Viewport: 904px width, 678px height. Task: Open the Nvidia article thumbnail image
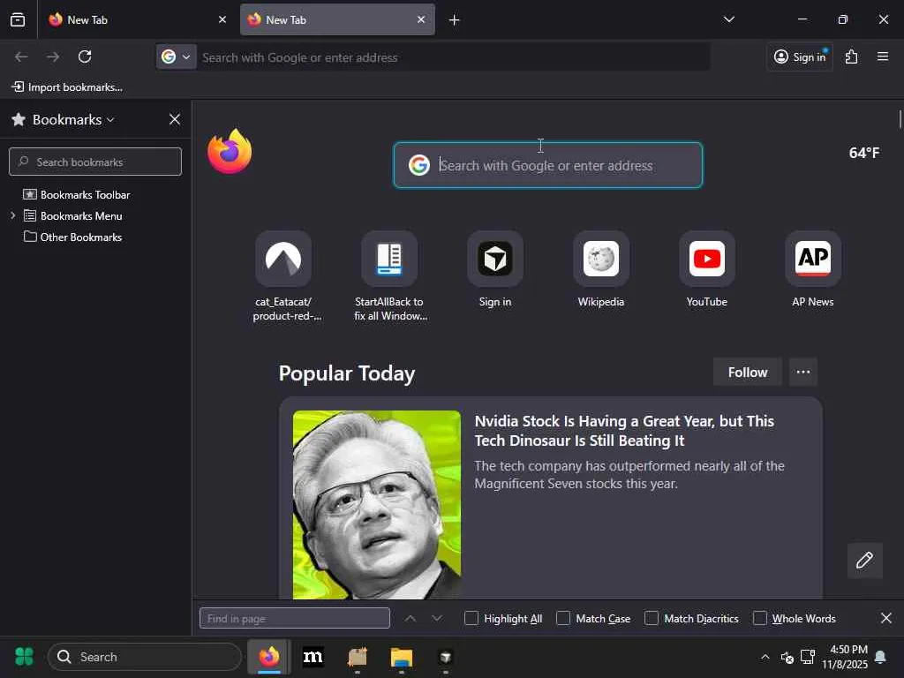click(376, 504)
